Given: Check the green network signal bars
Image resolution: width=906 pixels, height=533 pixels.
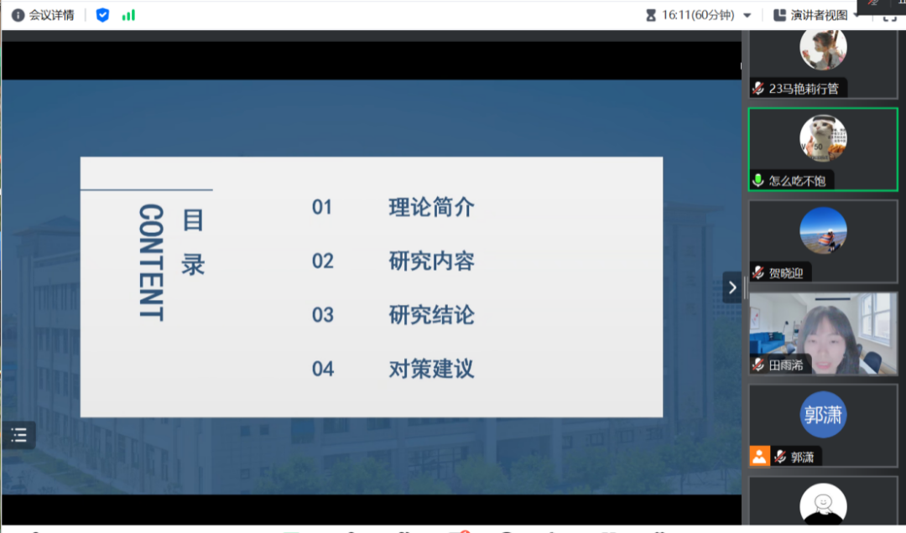Looking at the screenshot, I should pyautogui.click(x=128, y=15).
